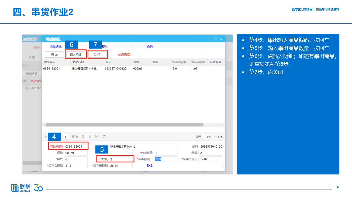The width and height of the screenshot is (352, 197).
Task: Click 保存 button in the background window
Action: [32, 57]
